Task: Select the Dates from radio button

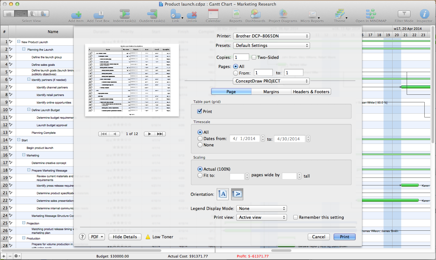Action: tap(200, 138)
